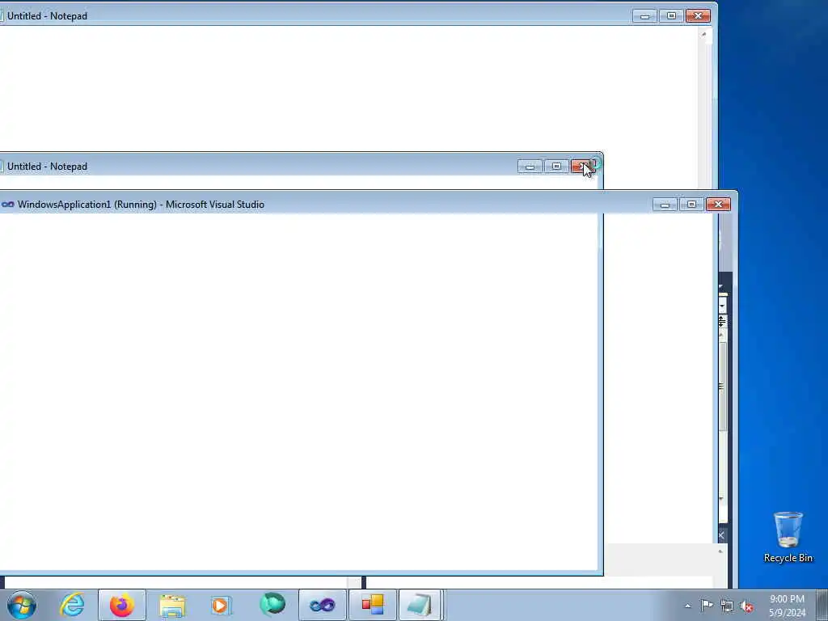
Task: Switch to Visual Studio taskbar button
Action: tap(323, 605)
